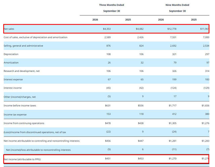
Task: Click the $12,778 net sales value
Action: point(172,29)
